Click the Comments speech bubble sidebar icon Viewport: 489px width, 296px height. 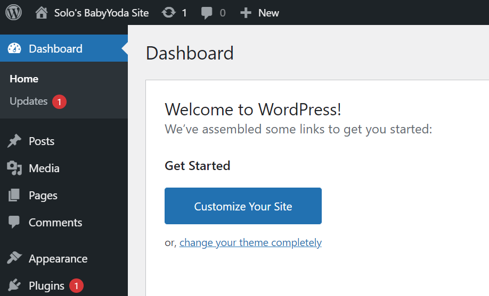click(14, 222)
